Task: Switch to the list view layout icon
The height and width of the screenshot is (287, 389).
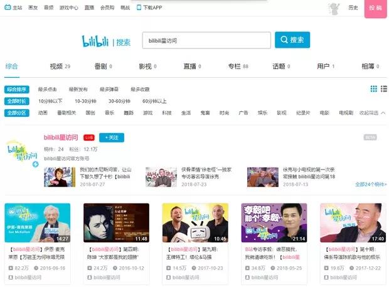Action: tap(383, 89)
